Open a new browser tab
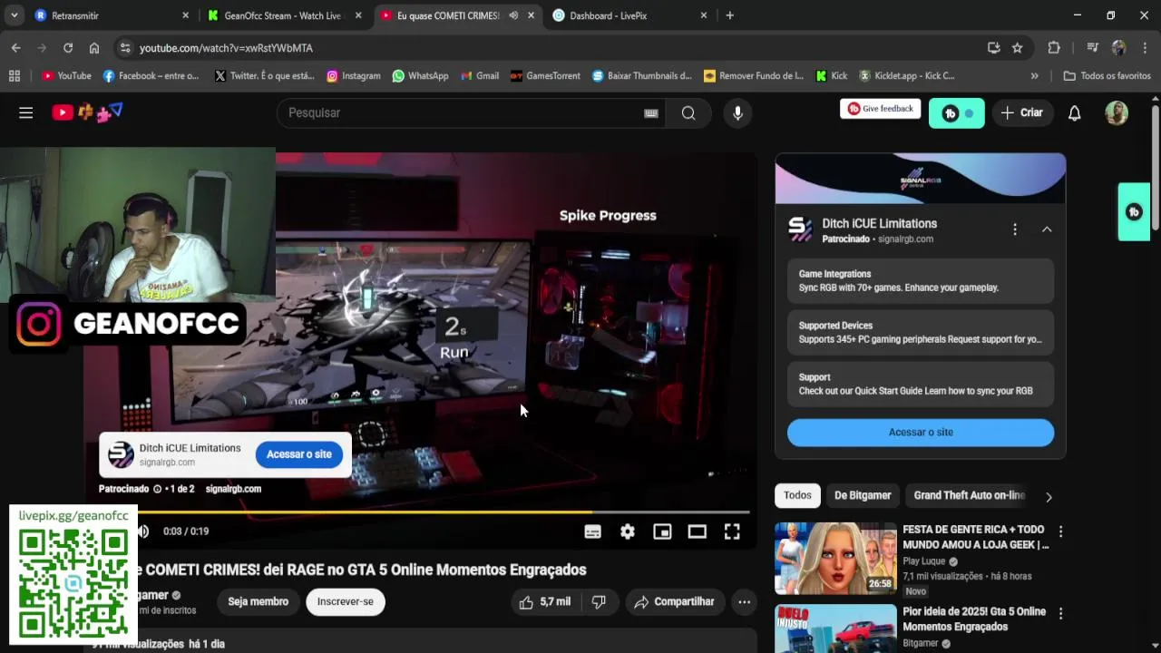The height and width of the screenshot is (653, 1161). click(x=729, y=15)
